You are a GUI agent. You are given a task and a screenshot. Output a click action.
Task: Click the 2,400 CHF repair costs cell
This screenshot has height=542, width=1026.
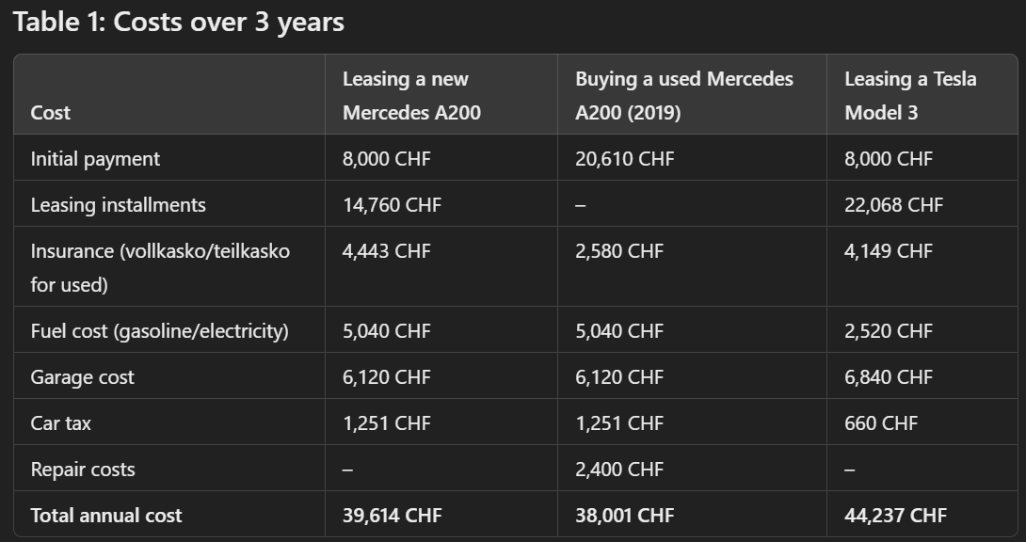(x=619, y=470)
